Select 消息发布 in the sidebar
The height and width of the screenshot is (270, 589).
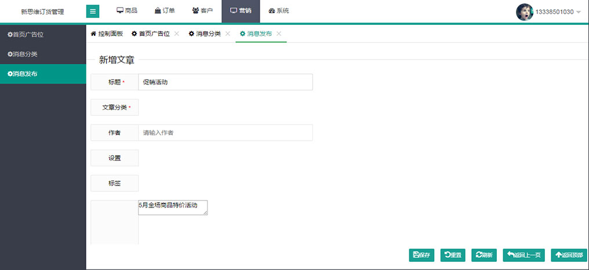point(43,74)
